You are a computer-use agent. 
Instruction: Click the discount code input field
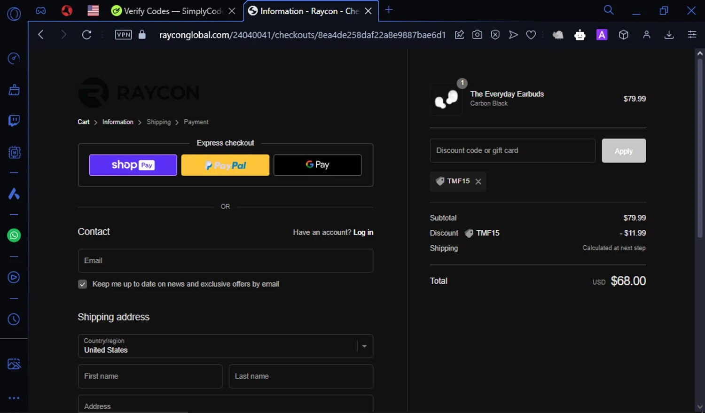[513, 150]
